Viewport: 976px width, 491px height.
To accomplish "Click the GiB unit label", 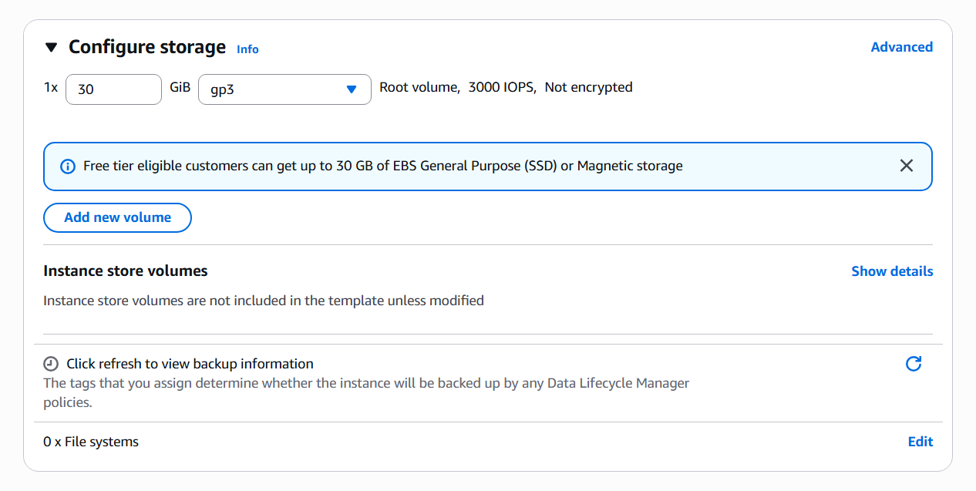I will coord(180,87).
